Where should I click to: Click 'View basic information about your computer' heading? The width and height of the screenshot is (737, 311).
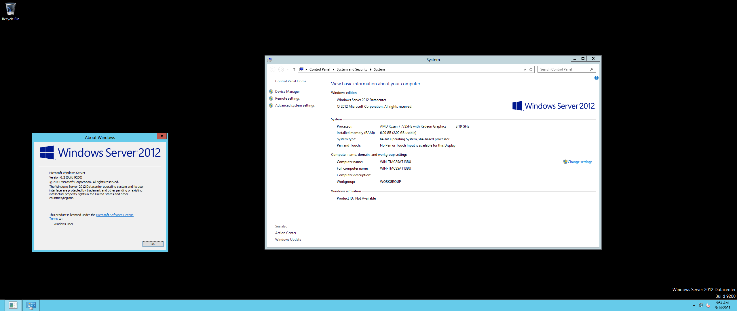click(375, 84)
